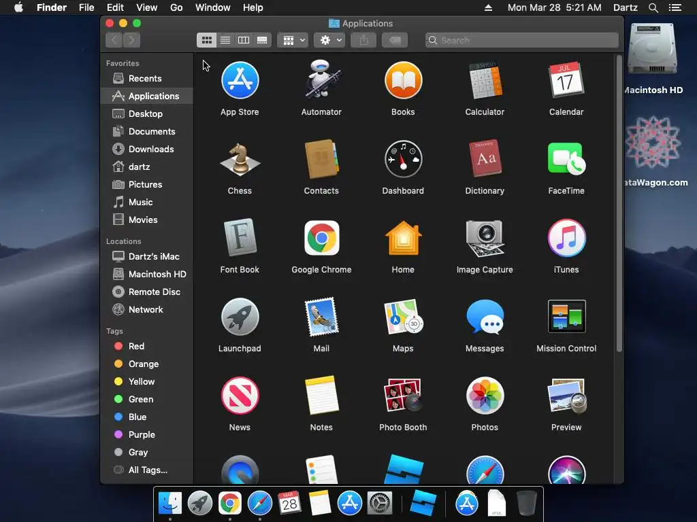Go to Documents in sidebar
697x522 pixels.
click(x=147, y=131)
